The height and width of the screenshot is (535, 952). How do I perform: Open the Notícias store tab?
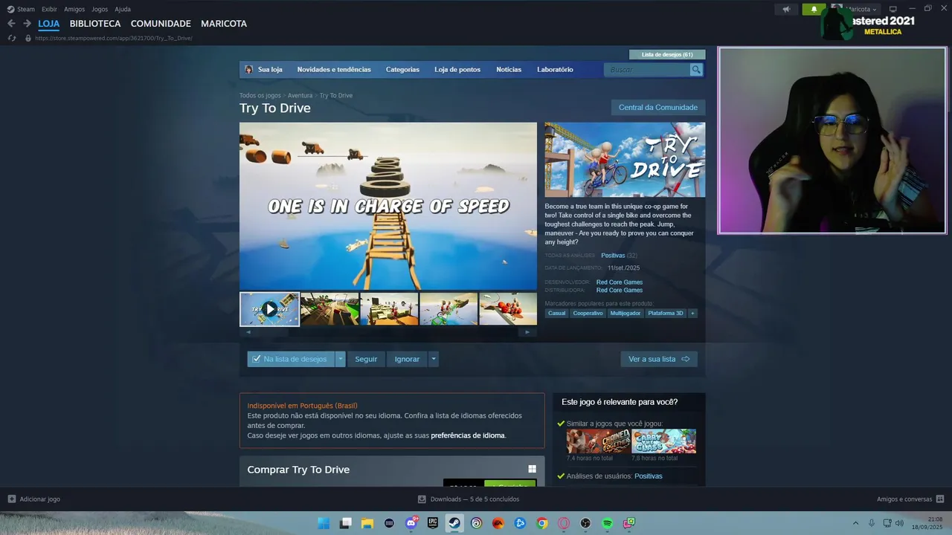click(x=509, y=69)
